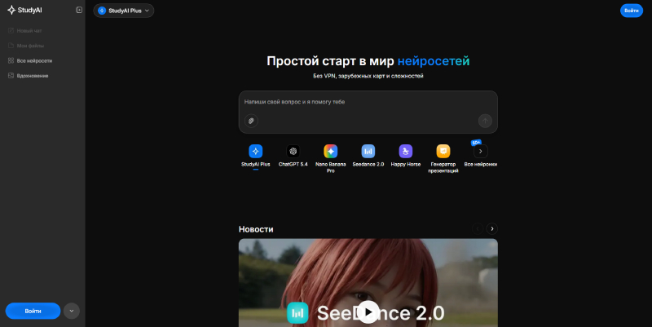Select the Happy Horse icon
Image resolution: width=652 pixels, height=327 pixels.
point(405,152)
